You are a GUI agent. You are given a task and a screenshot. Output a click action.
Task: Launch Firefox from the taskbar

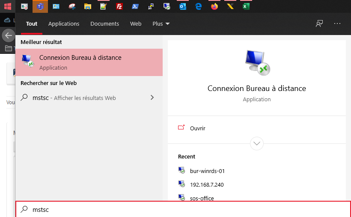[x=214, y=6]
